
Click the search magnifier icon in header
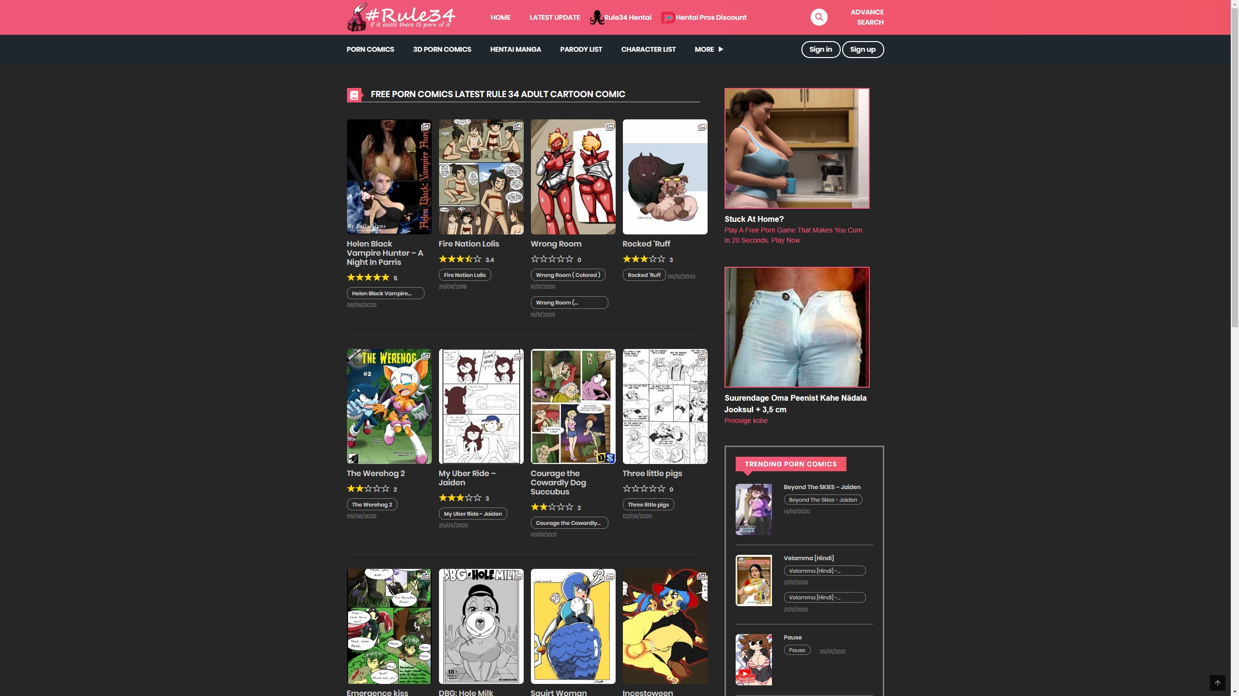click(819, 17)
